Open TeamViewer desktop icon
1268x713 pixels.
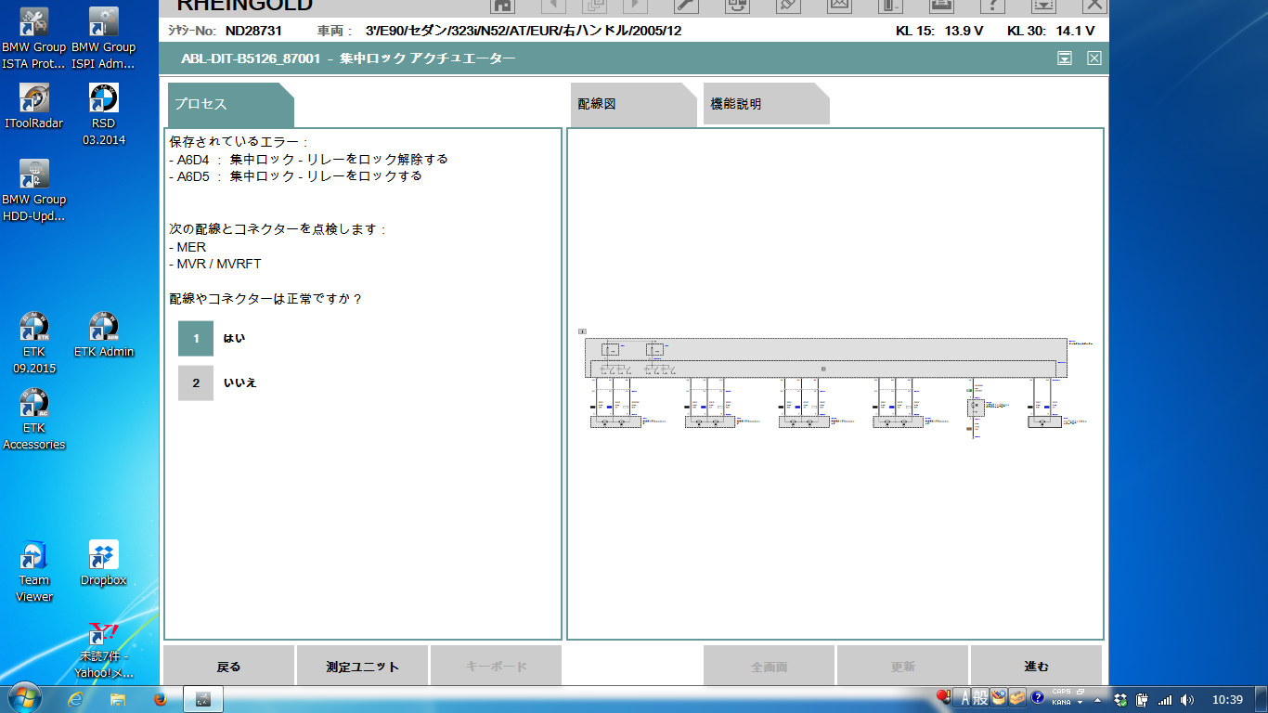click(34, 571)
